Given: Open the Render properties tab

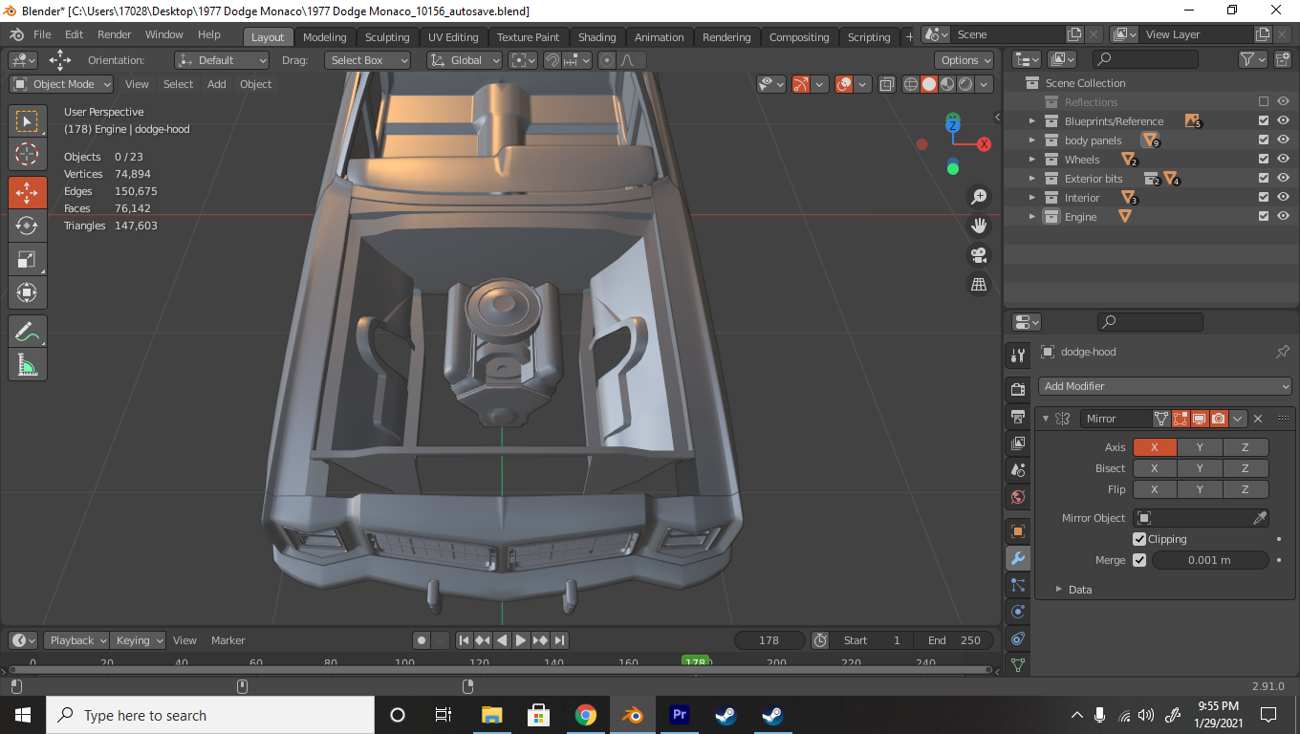Looking at the screenshot, I should [1017, 390].
